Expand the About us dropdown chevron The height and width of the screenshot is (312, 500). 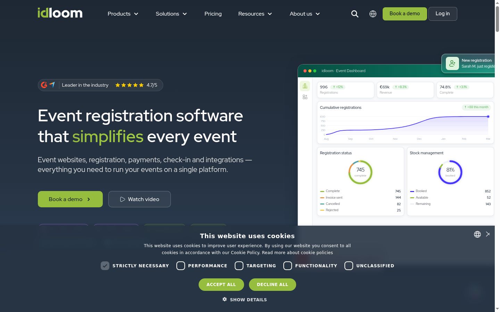click(x=318, y=14)
